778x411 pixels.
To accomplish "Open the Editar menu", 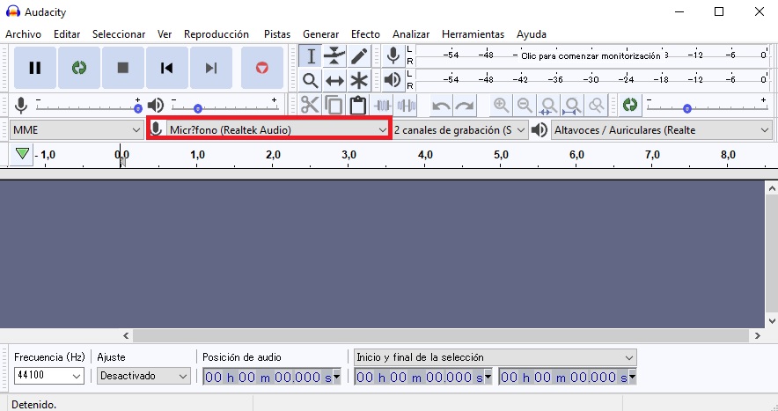I will [x=67, y=34].
